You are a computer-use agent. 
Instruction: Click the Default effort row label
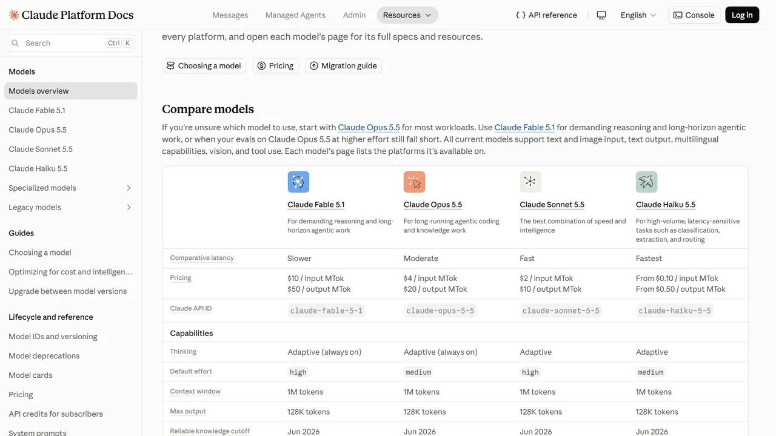[191, 371]
